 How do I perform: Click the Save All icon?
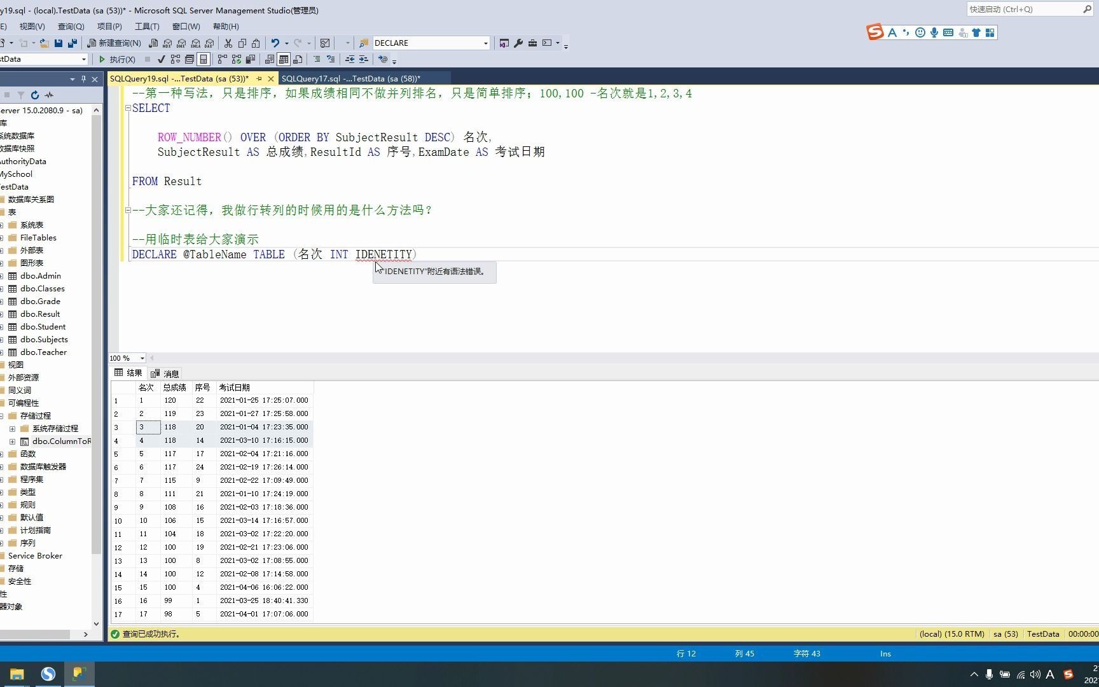pyautogui.click(x=73, y=43)
